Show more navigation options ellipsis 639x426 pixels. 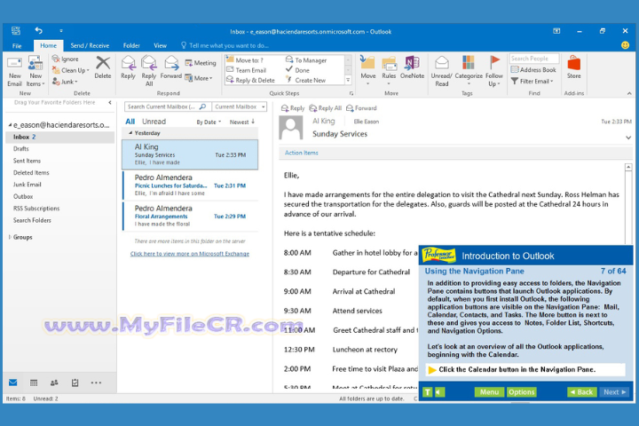(x=96, y=383)
